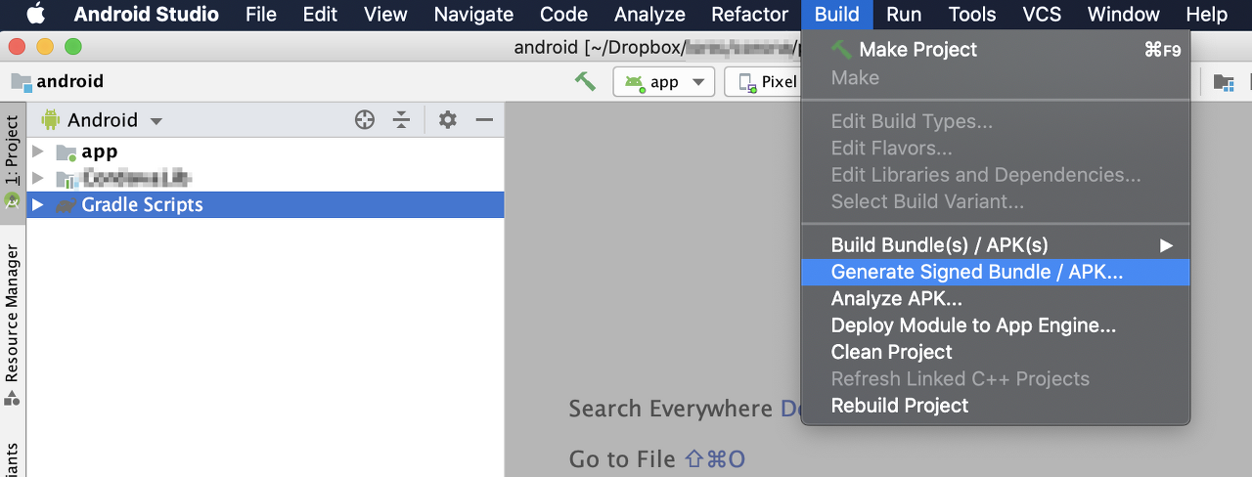Click the android project breadcrumb

pyautogui.click(x=59, y=82)
